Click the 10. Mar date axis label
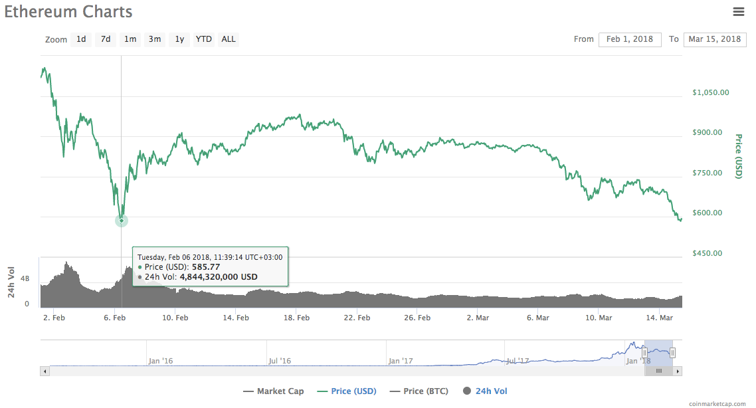 (x=599, y=318)
